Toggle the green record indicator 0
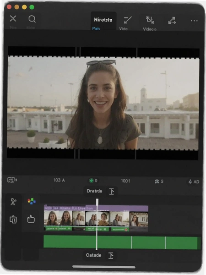Screen dimensions: 206x275 (93, 181)
